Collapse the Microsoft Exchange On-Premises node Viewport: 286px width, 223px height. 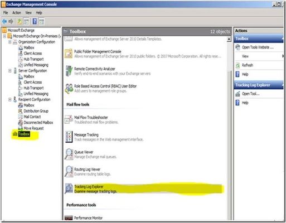pyautogui.click(x=4, y=36)
